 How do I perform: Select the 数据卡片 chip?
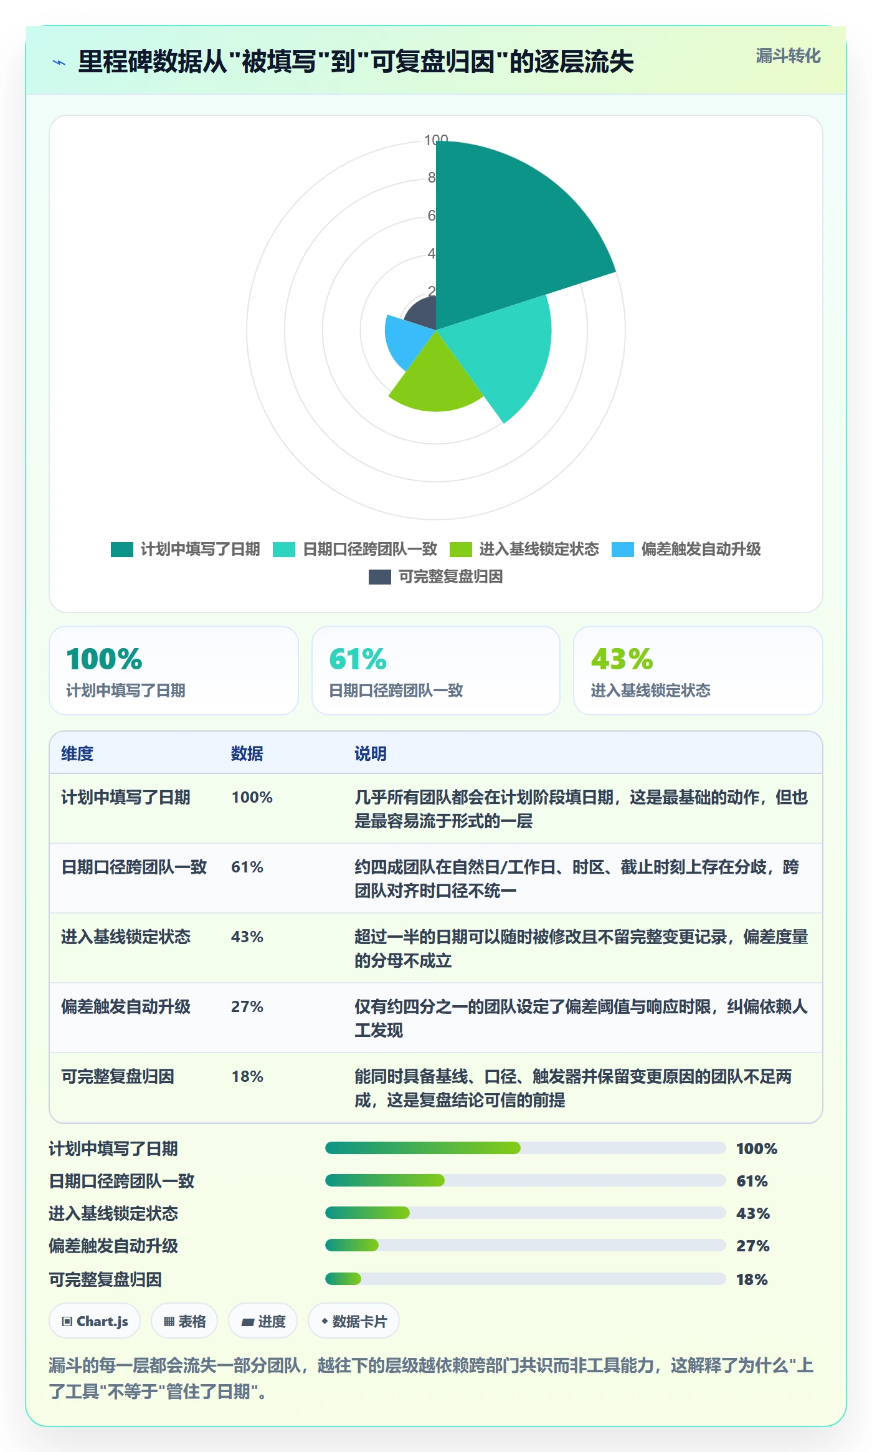coord(354,1321)
